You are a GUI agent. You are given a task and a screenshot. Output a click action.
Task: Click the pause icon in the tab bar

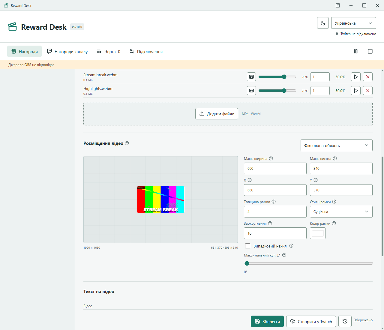click(x=356, y=51)
